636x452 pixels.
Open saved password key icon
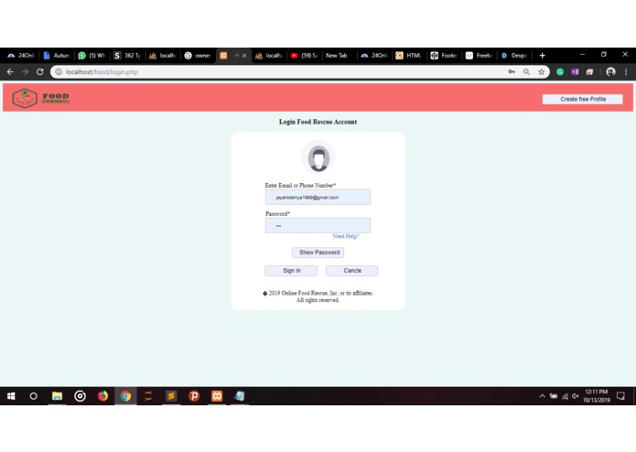pyautogui.click(x=512, y=71)
